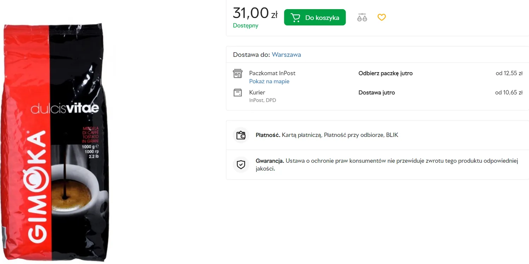Select the Paczkomat InPost locker icon

[x=238, y=73]
